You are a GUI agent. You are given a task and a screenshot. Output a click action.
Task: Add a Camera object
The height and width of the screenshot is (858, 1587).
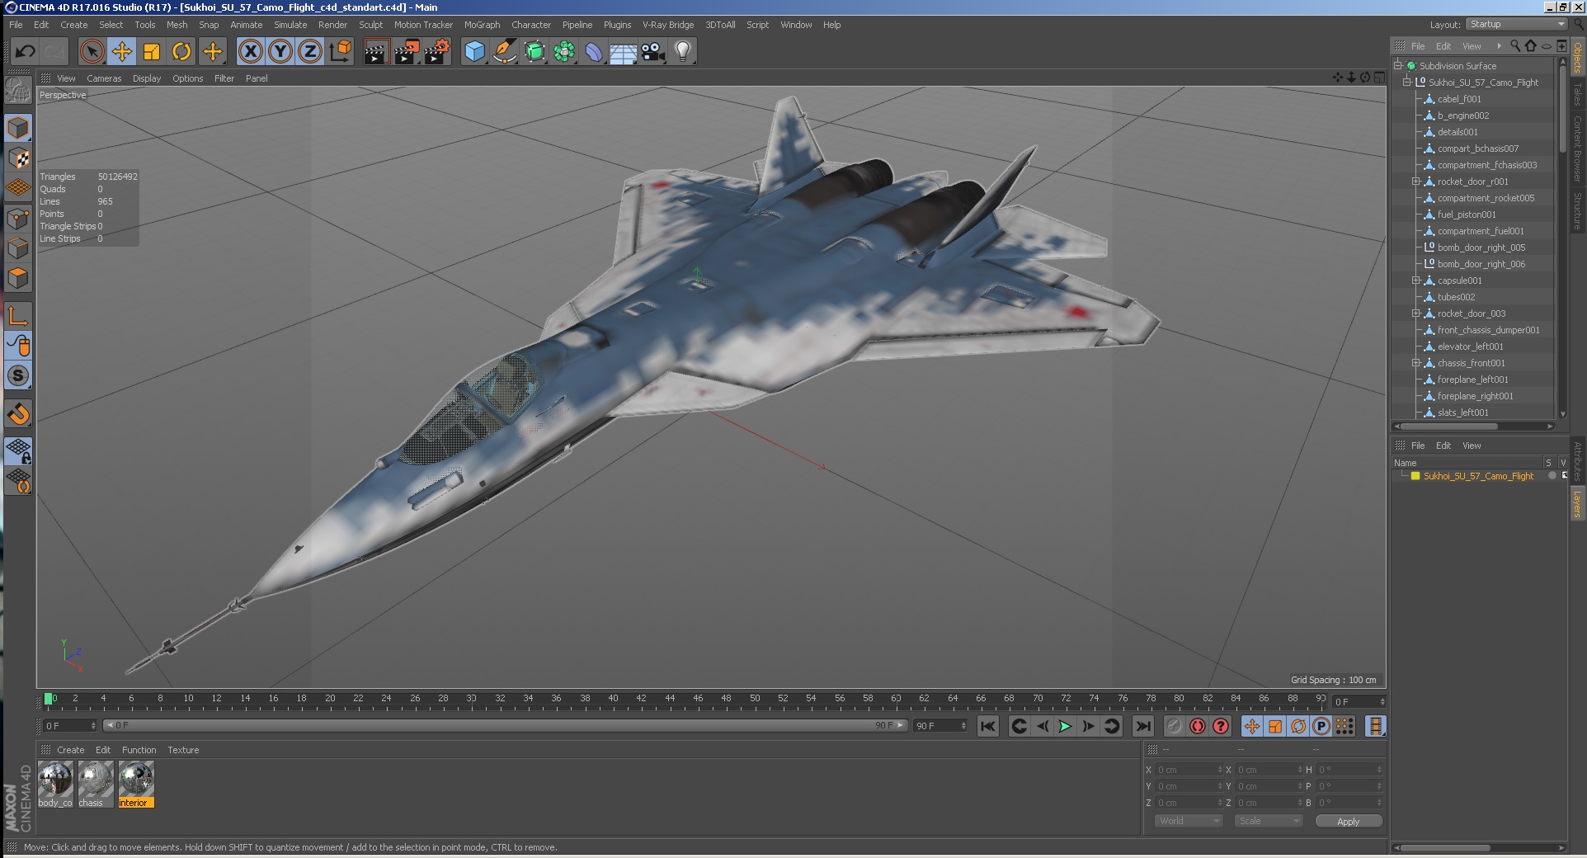tap(653, 52)
